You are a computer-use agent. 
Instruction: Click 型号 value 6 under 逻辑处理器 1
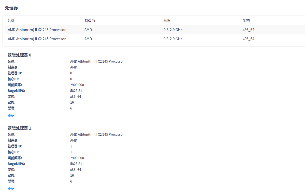pyautogui.click(x=71, y=181)
